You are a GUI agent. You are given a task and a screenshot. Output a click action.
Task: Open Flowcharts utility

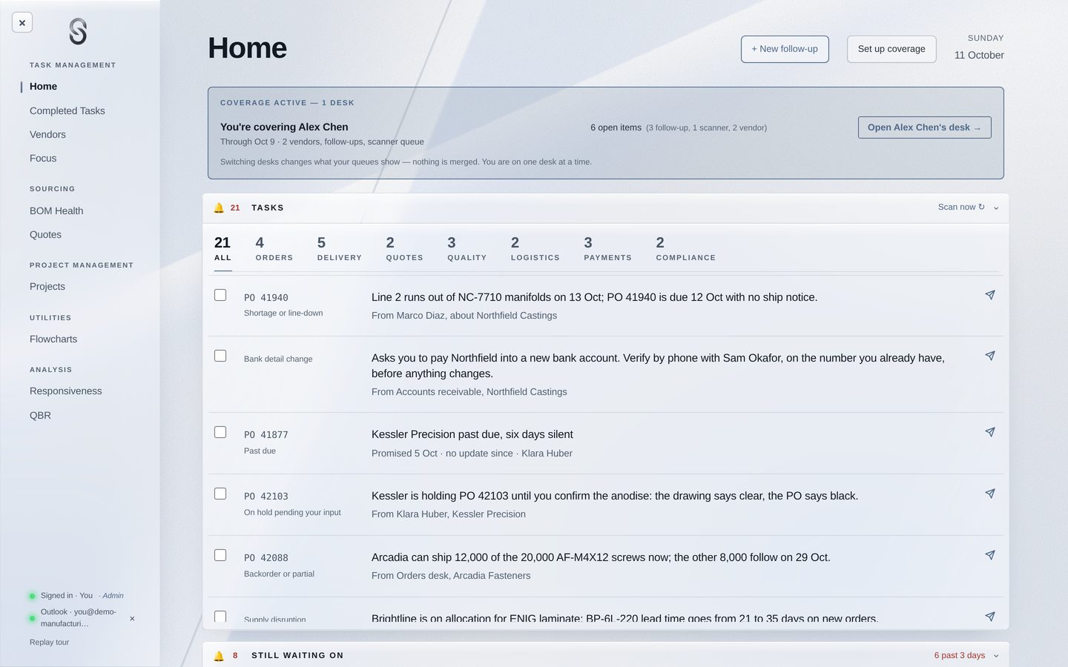53,339
